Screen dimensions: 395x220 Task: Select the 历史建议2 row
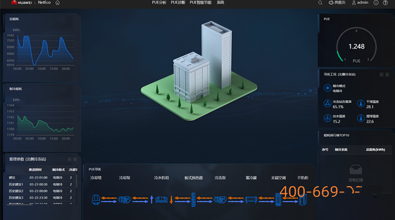41,191
